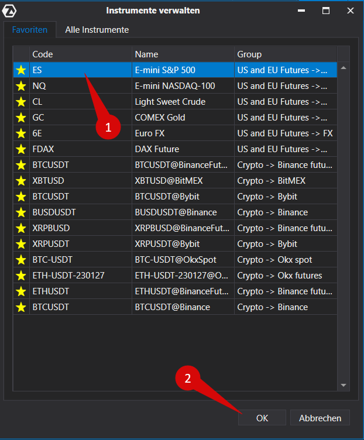Click the FDAX code cell

point(81,149)
